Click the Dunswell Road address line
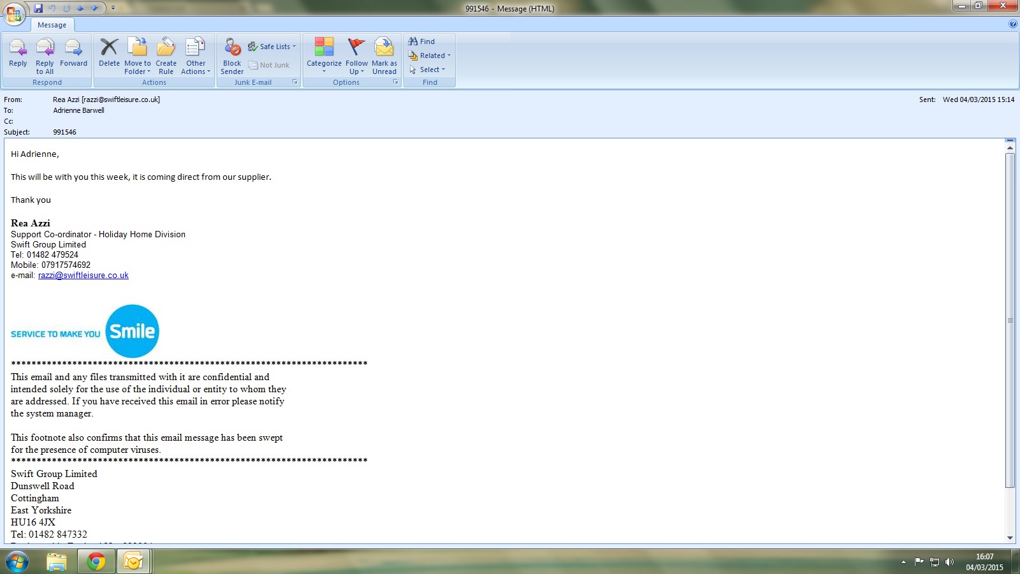Image resolution: width=1020 pixels, height=574 pixels. pos(43,486)
